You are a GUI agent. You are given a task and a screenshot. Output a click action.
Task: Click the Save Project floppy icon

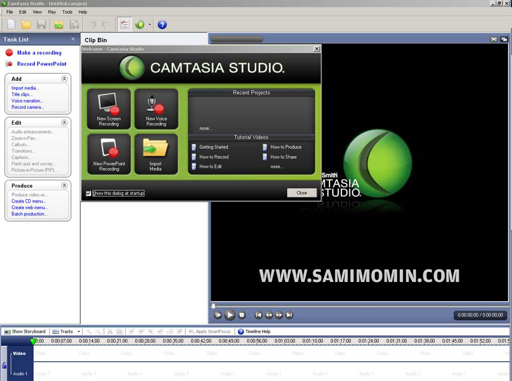pos(41,25)
